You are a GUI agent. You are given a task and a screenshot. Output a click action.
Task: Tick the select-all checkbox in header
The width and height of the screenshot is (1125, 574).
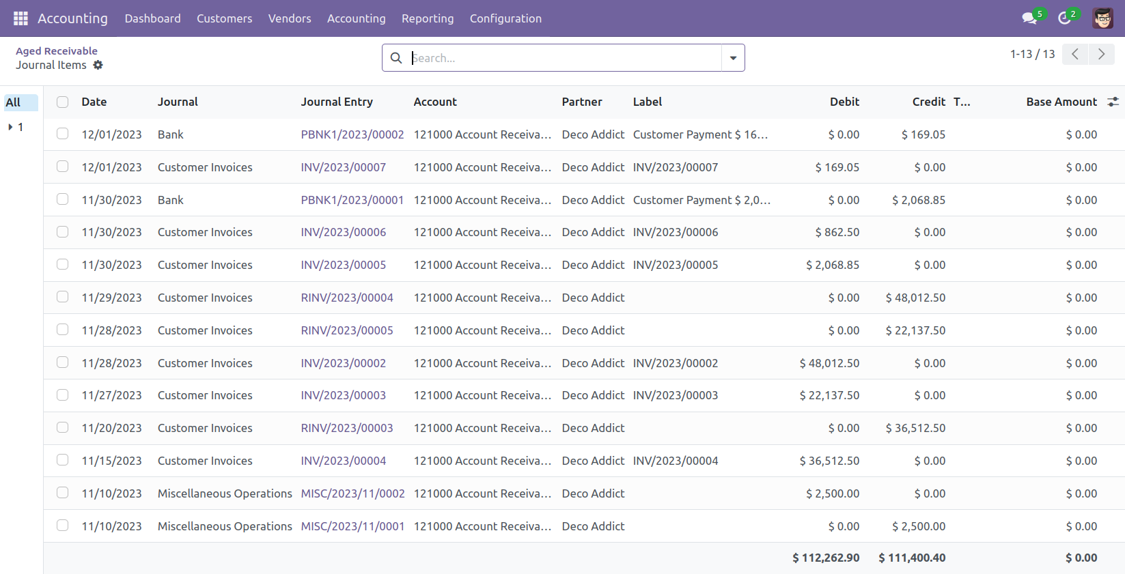coord(63,102)
